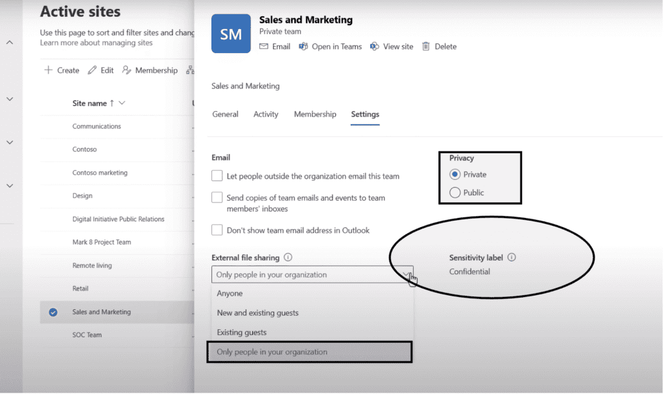Click the Create plus icon

[48, 70]
